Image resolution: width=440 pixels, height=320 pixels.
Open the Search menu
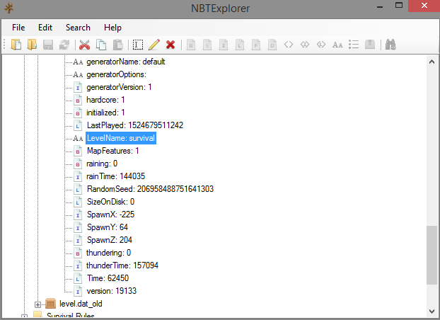click(78, 28)
